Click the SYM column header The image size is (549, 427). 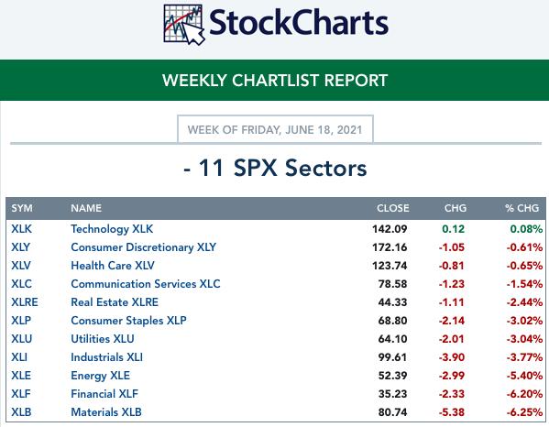(x=22, y=208)
